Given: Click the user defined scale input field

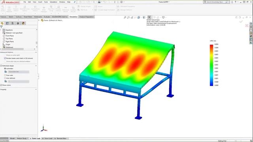Looking at the screenshot, I should (x=19, y=82).
